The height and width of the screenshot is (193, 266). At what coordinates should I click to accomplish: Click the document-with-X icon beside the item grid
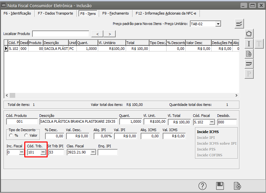click(249, 54)
